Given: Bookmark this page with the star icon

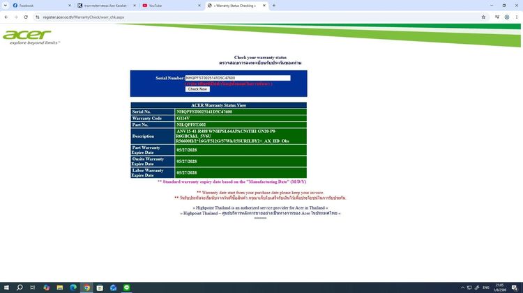Looking at the screenshot, I should 483,17.
